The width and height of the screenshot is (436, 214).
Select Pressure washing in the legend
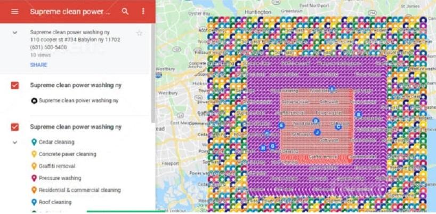point(60,178)
